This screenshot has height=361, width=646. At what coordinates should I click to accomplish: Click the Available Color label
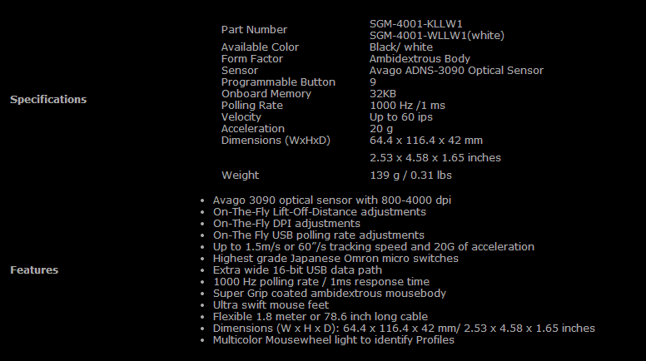260,47
